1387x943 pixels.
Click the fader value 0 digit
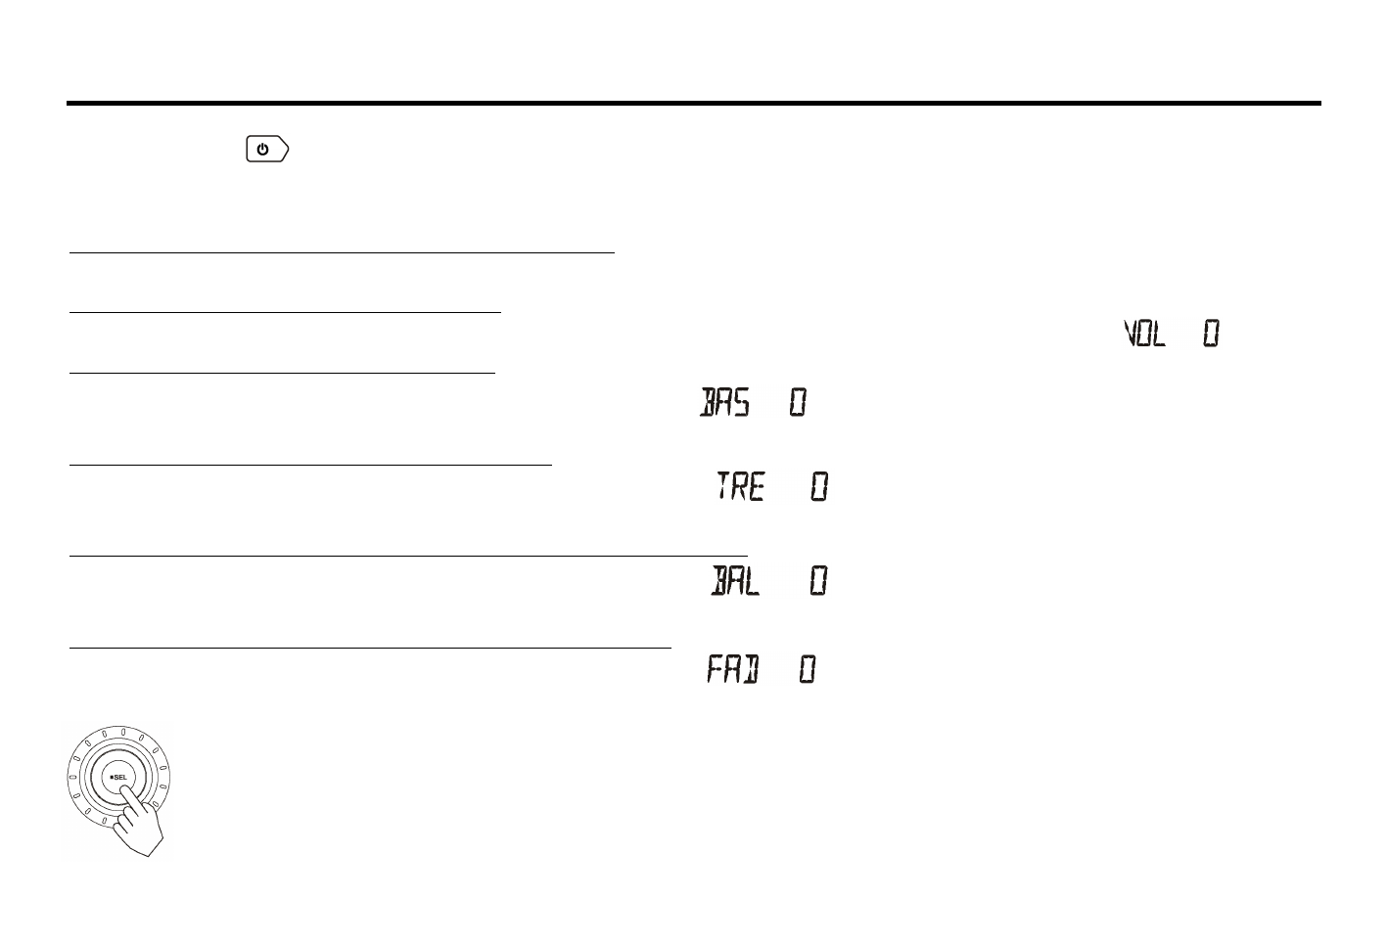[807, 670]
